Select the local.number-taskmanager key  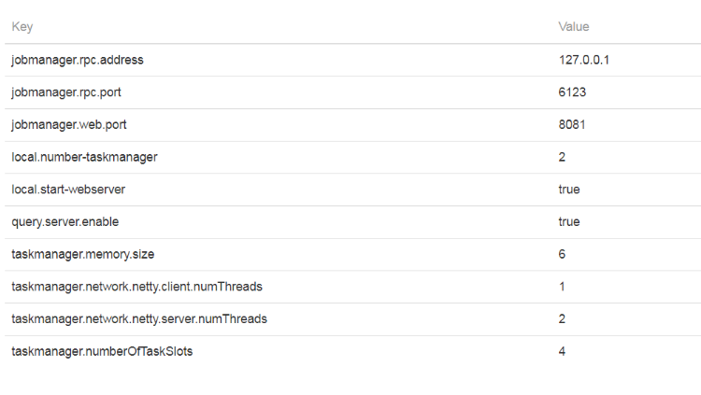point(84,157)
